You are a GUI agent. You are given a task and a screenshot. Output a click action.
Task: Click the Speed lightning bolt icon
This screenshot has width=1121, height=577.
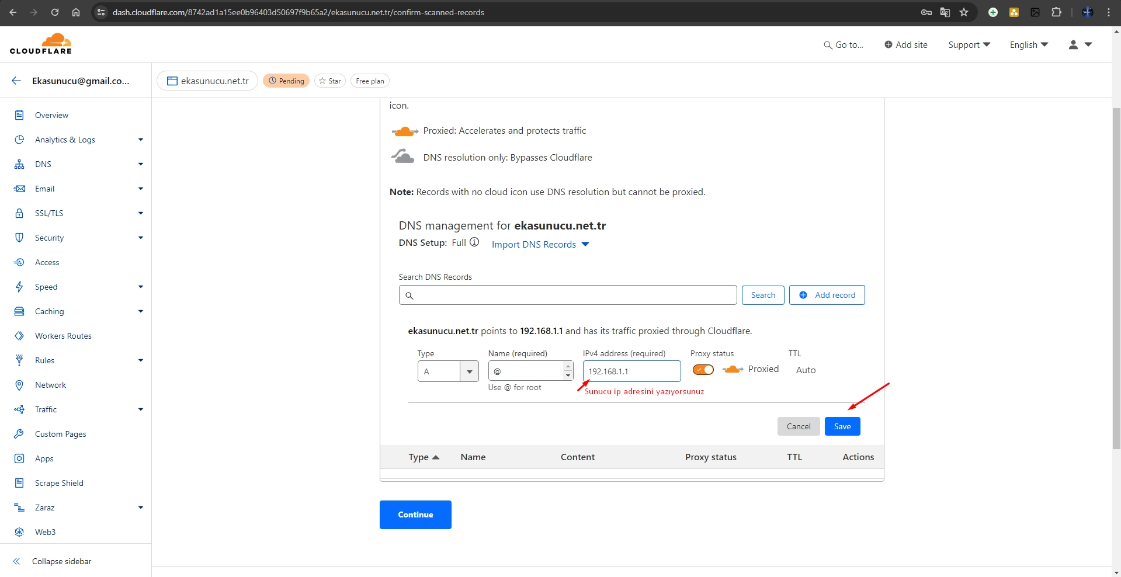(19, 287)
